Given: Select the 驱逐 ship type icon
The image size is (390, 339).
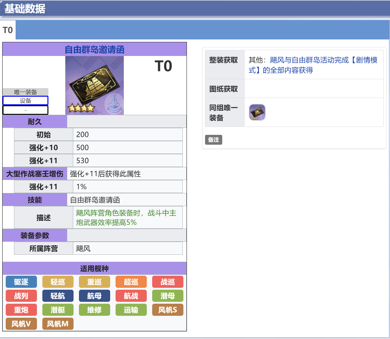Looking at the screenshot, I should click(x=21, y=282).
